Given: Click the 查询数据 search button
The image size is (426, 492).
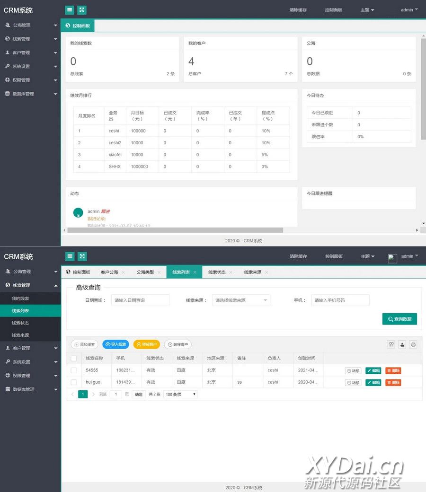Looking at the screenshot, I should point(399,319).
